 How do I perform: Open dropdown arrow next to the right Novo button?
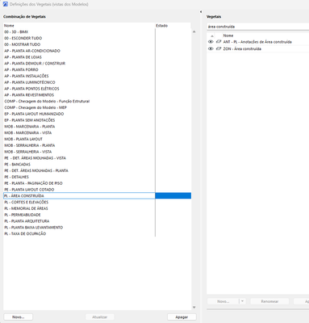242,301
